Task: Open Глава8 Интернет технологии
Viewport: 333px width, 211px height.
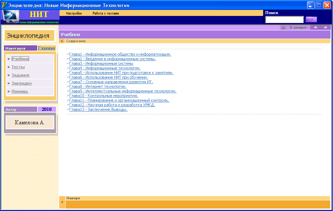Action: [x=98, y=86]
